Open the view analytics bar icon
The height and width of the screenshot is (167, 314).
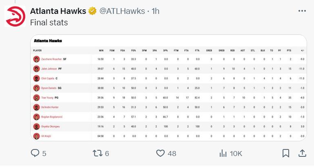coord(223,154)
